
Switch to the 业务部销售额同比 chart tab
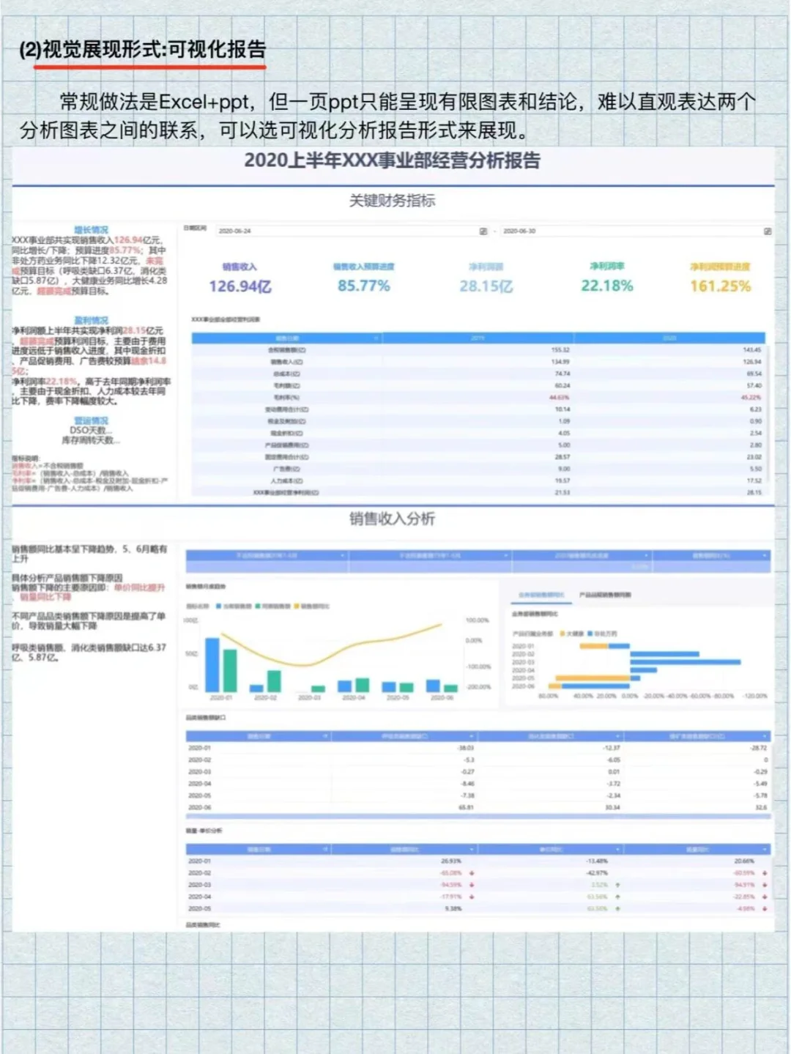coord(541,595)
